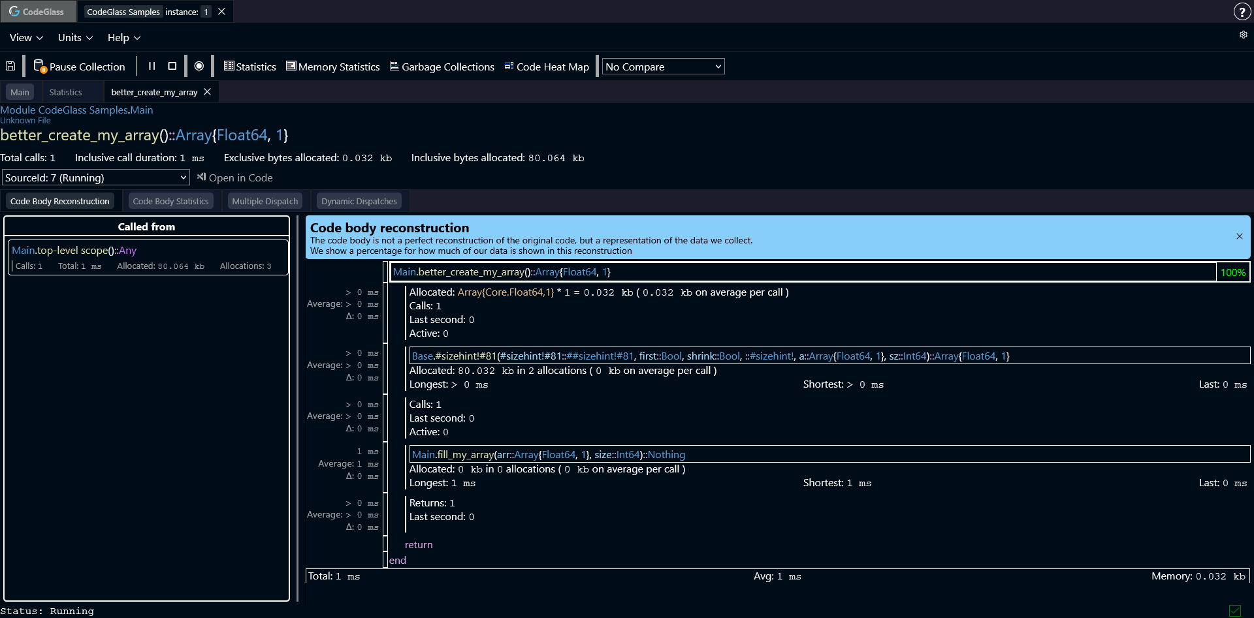Viewport: 1254px width, 618px height.
Task: Dismiss the Code body reconstruction info banner
Action: click(x=1239, y=236)
